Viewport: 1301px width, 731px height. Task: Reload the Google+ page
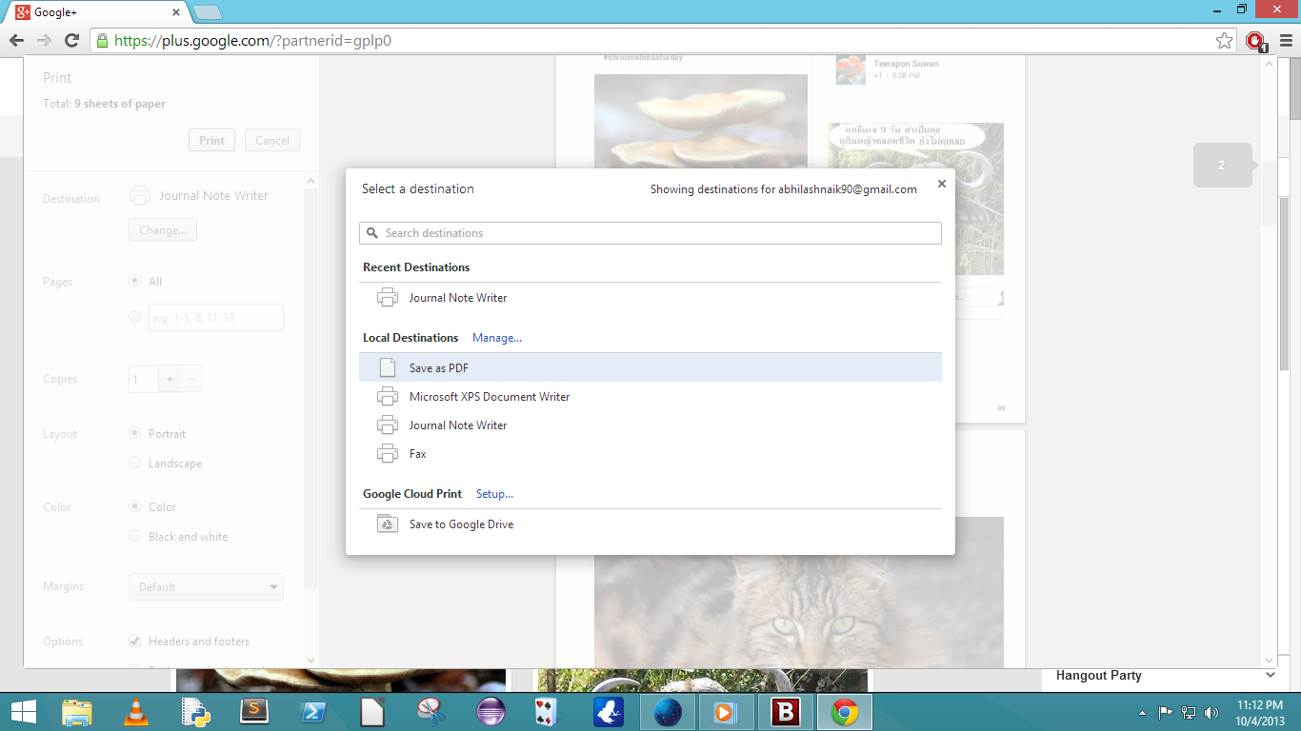pos(71,40)
